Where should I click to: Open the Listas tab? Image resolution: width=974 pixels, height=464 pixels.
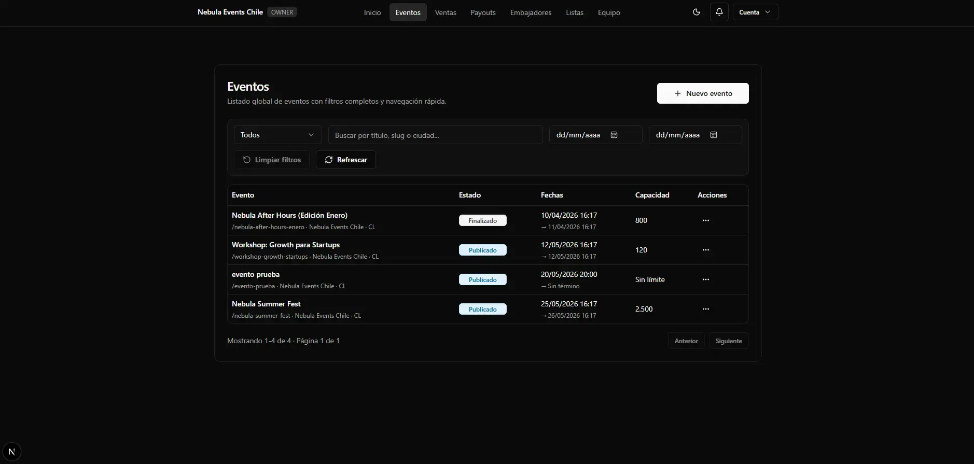click(575, 12)
